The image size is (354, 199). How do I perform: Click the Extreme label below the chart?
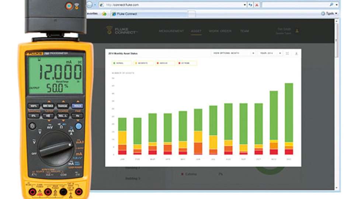pyautogui.click(x=191, y=174)
